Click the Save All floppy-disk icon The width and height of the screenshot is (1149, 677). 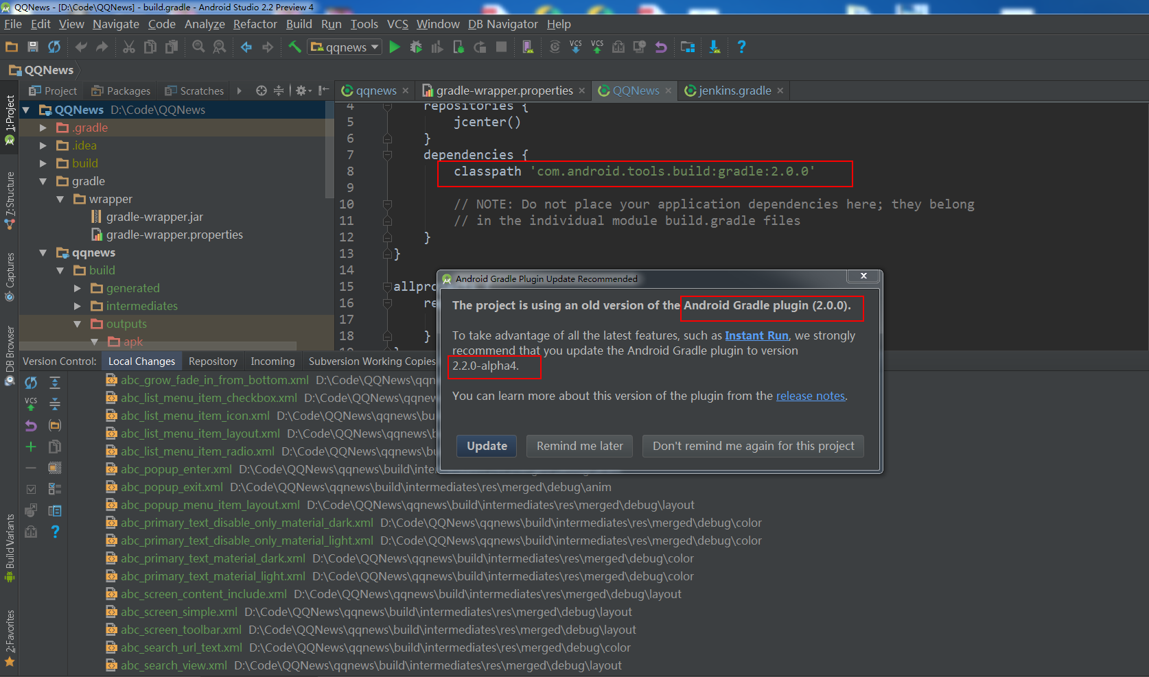coord(33,47)
